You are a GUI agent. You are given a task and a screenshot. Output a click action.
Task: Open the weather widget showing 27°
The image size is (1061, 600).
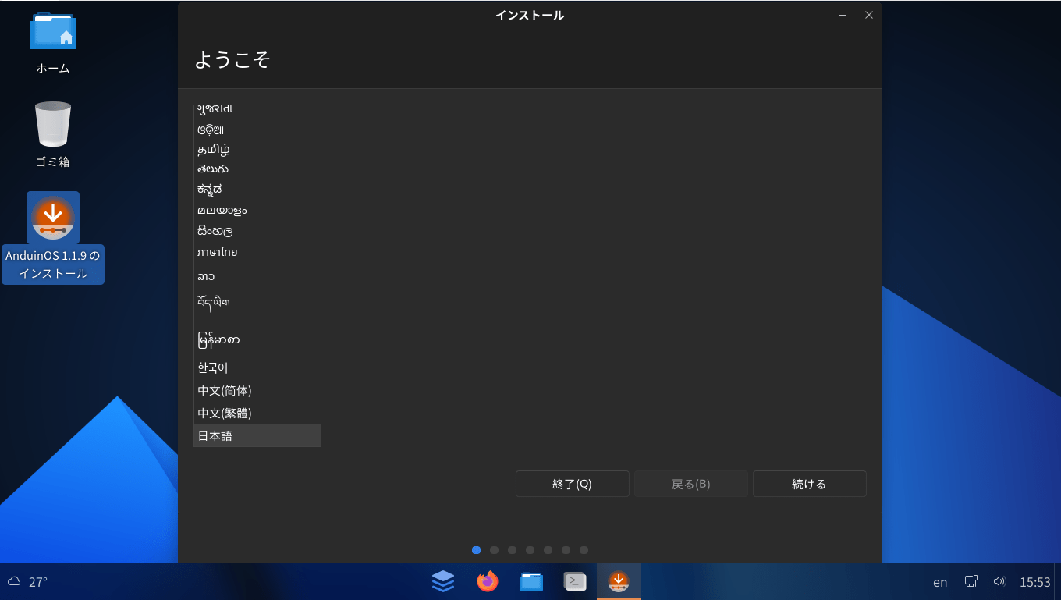pyautogui.click(x=28, y=582)
